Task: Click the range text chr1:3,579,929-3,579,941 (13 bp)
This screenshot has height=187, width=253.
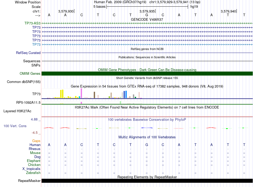Action: pos(175,2)
